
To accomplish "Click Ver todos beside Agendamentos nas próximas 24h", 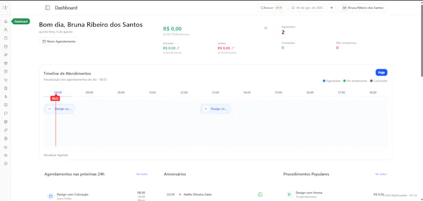I will 142,174.
